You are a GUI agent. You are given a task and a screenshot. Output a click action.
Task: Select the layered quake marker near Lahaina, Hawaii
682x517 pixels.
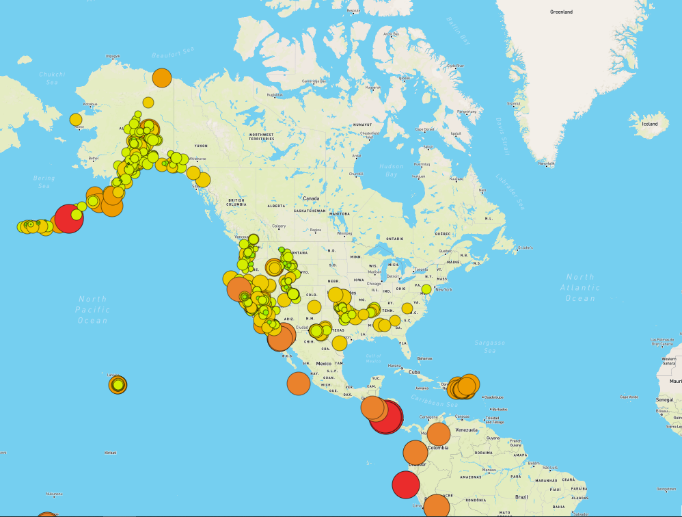119,385
